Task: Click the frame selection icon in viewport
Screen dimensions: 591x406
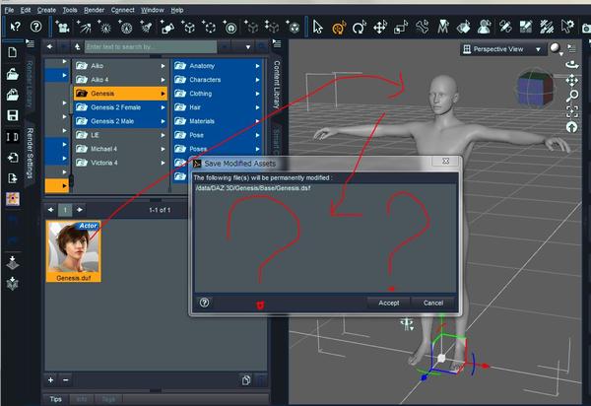Action: tap(572, 111)
